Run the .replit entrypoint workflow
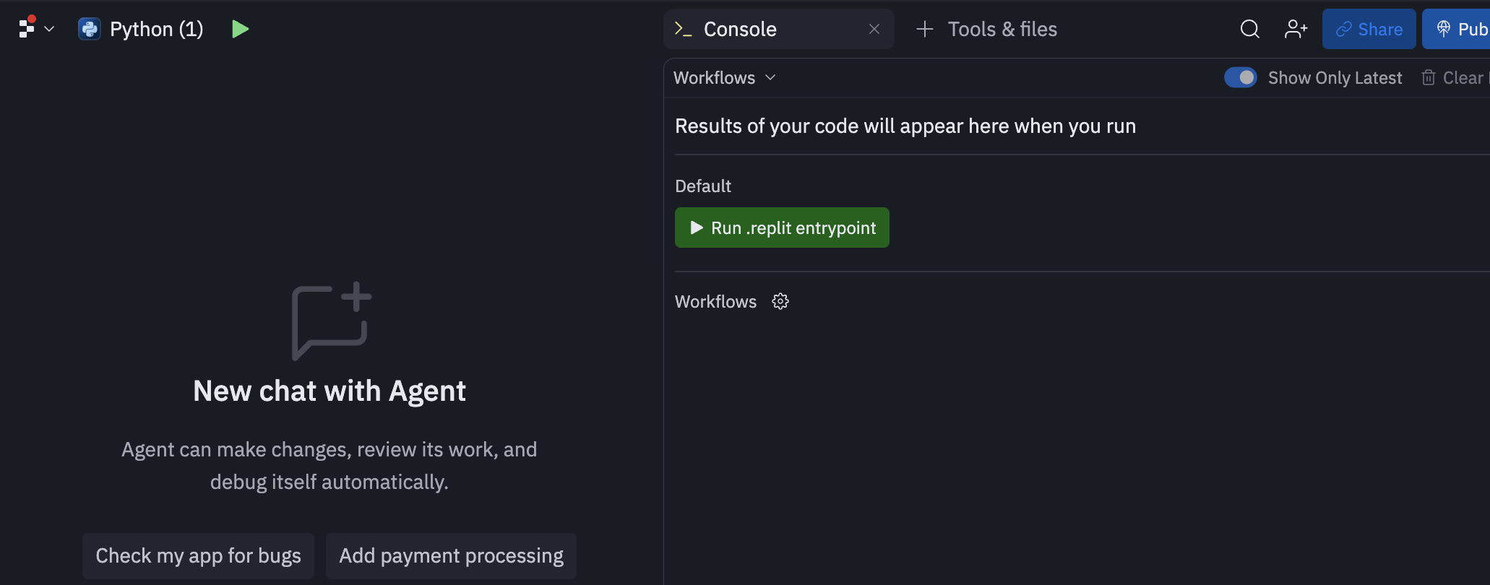This screenshot has width=1490, height=585. 782,227
